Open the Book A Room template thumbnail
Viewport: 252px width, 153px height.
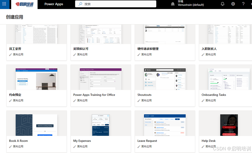(36, 125)
